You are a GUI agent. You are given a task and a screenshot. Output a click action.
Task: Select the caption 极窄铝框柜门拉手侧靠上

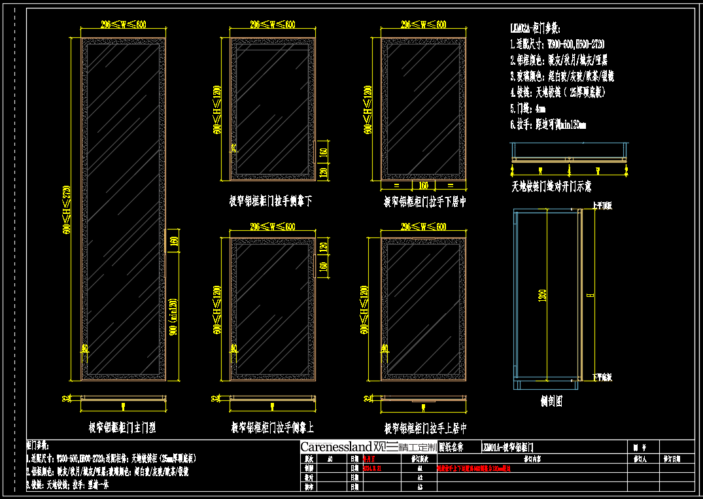click(273, 428)
